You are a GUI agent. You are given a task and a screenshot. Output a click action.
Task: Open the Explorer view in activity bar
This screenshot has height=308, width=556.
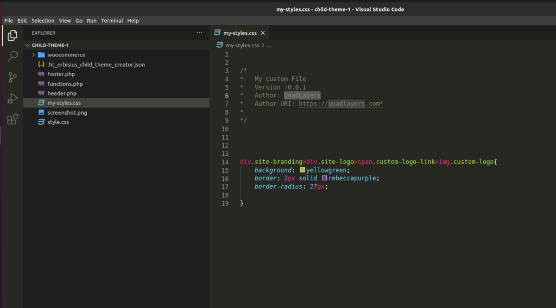pyautogui.click(x=12, y=35)
